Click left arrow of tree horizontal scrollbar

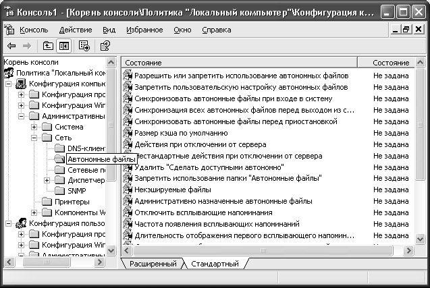[x=9, y=262]
